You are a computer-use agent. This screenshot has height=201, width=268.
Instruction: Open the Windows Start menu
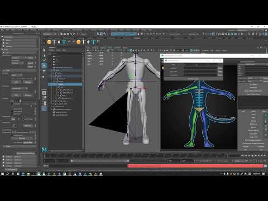tap(2, 174)
